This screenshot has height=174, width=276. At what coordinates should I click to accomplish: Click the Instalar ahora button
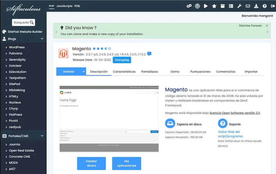pos(91,163)
